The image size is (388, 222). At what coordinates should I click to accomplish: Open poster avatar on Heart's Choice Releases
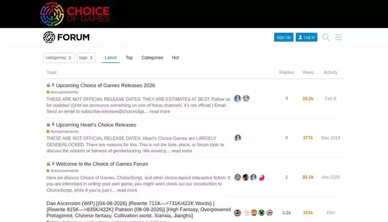pos(238,138)
